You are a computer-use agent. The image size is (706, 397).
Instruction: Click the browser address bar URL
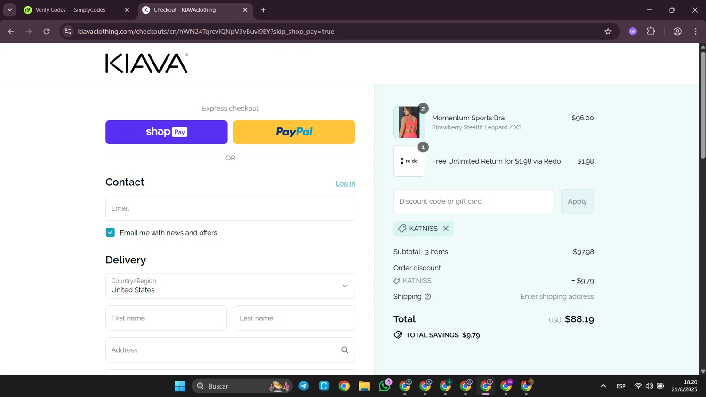coord(206,32)
